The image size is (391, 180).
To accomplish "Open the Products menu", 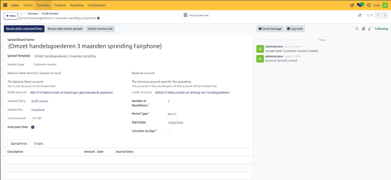I will click(x=60, y=5).
